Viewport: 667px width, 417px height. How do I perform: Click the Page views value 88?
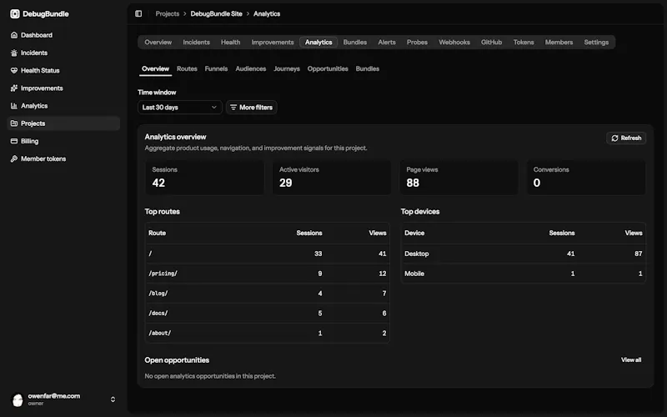(413, 183)
